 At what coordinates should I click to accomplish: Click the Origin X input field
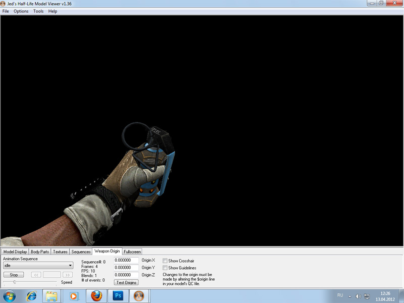126,261
